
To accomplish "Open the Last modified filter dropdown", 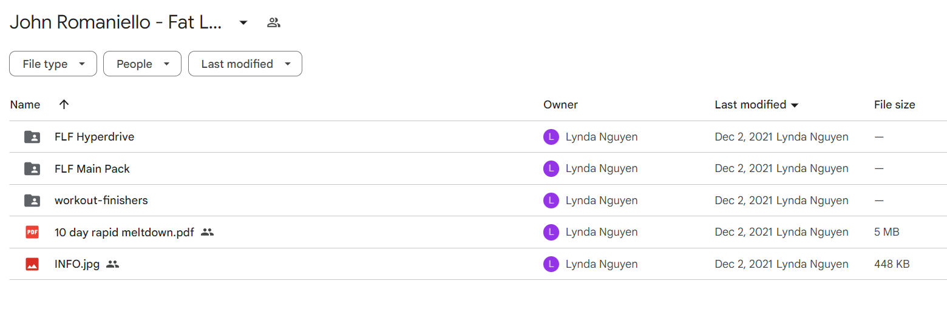I will tap(245, 64).
